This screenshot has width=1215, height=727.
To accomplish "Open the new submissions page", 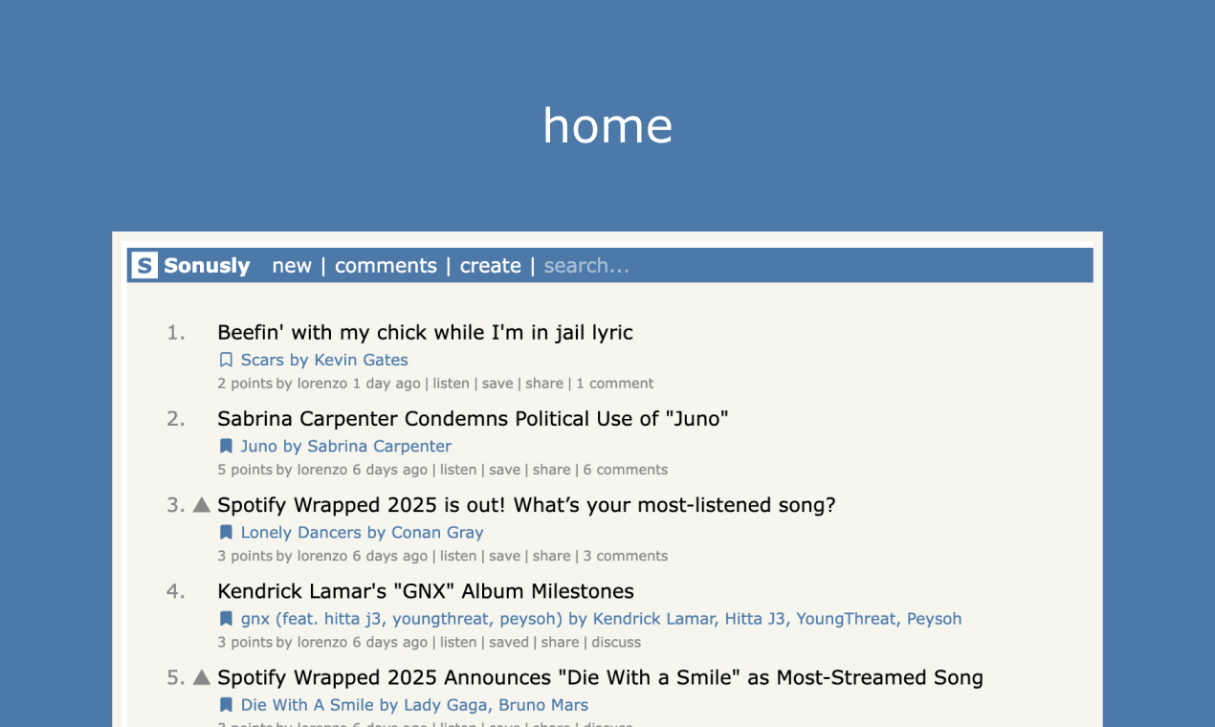I will click(x=292, y=265).
